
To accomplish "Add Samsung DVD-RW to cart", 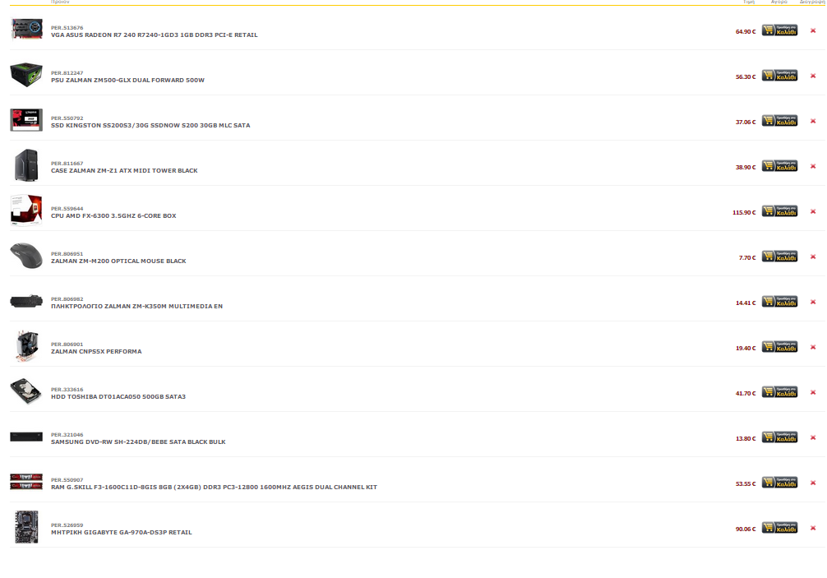I will 779,437.
